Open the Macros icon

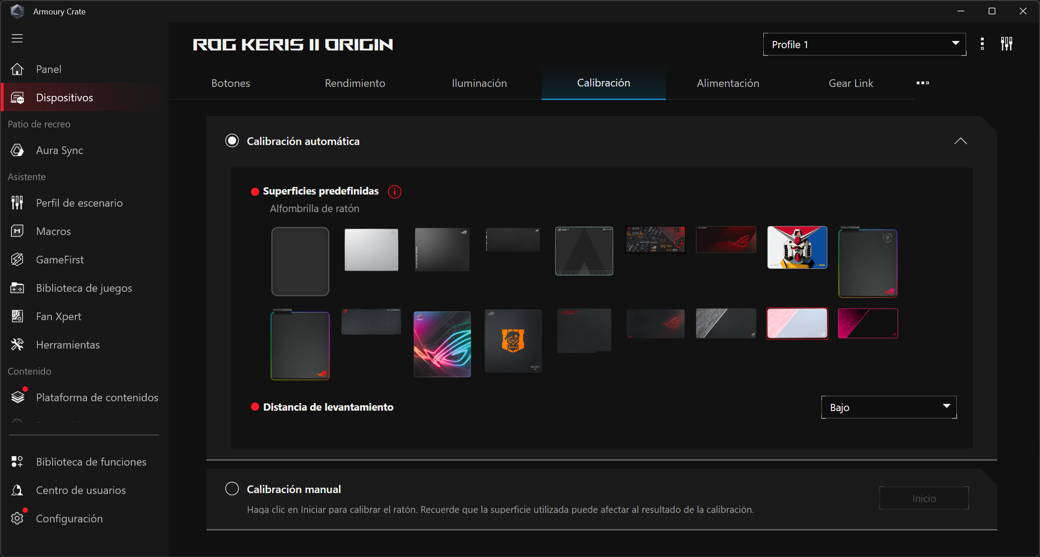pos(17,231)
